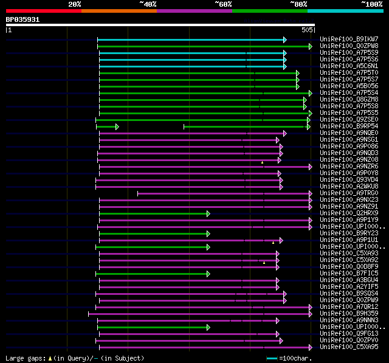Viewport: 389px width, 363px height.
Task: Click the arrowhead ending UniRef100_B9H359 alignment
Action: click(x=311, y=314)
